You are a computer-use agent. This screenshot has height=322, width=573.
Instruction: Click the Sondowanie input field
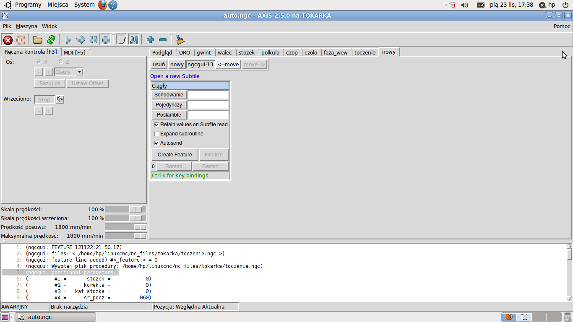(x=208, y=95)
